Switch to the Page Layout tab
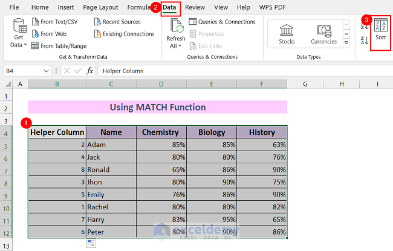 click(100, 7)
